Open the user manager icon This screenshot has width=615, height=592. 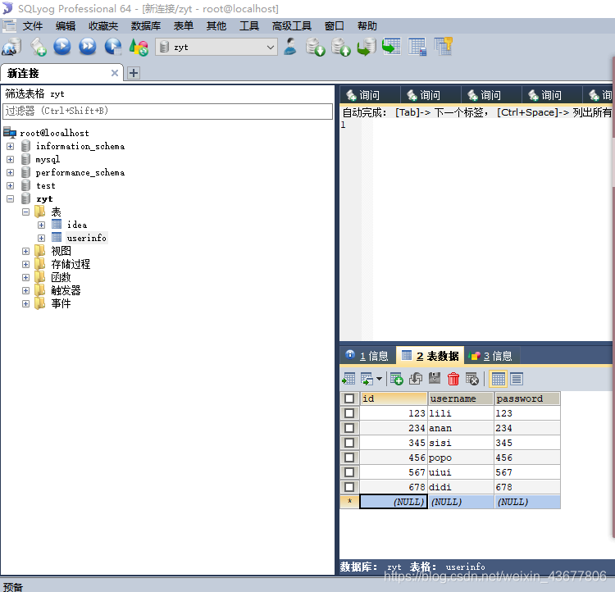point(290,47)
